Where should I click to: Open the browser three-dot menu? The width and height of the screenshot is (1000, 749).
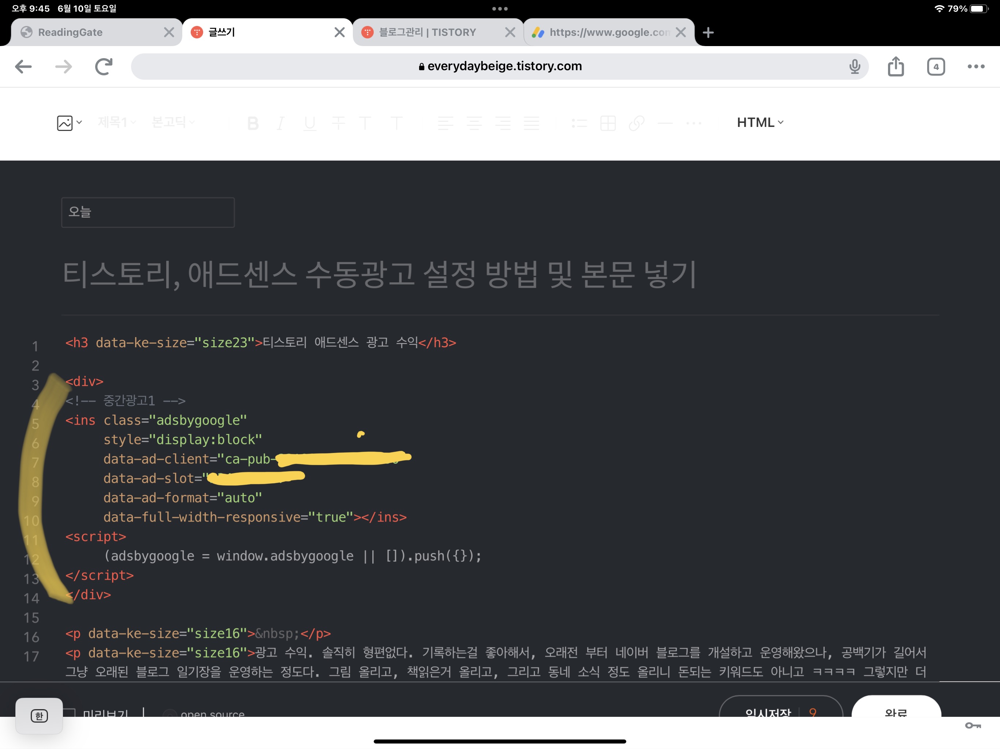(x=975, y=67)
